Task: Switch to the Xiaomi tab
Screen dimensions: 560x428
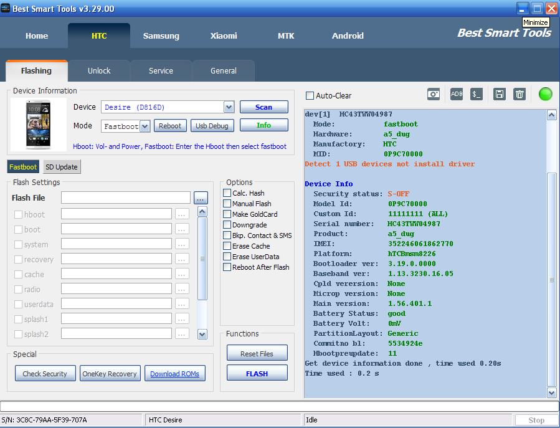Action: coord(224,36)
